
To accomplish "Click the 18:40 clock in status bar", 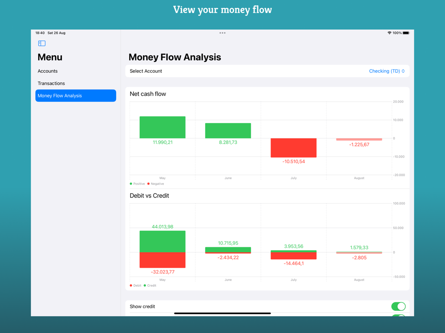I will pyautogui.click(x=40, y=33).
